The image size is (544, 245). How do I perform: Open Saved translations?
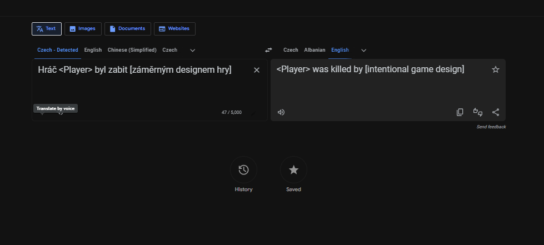[293, 170]
